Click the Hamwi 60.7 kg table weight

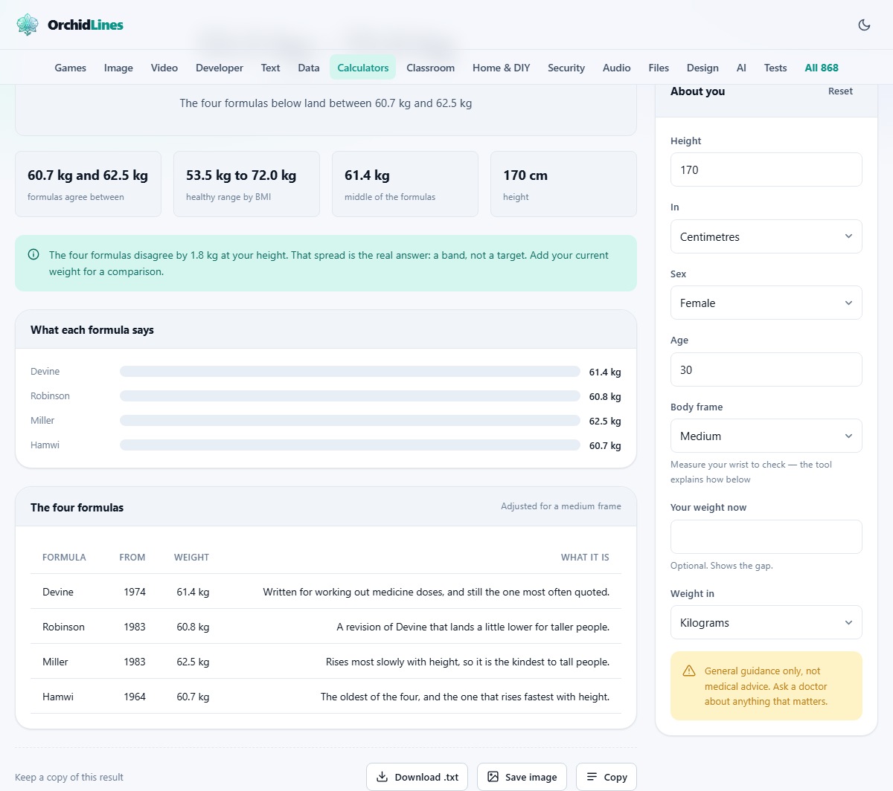(193, 697)
